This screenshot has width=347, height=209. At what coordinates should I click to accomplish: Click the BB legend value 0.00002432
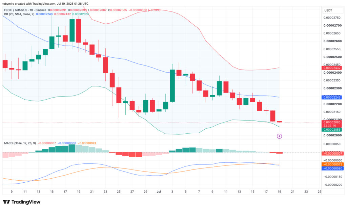[62, 14]
